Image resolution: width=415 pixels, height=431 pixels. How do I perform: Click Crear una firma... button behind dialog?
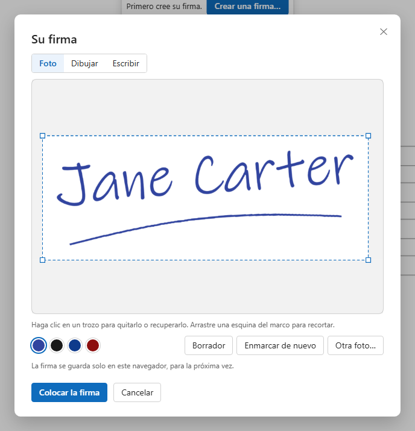[247, 7]
